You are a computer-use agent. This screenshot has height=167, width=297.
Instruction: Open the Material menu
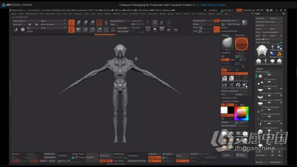(116, 14)
